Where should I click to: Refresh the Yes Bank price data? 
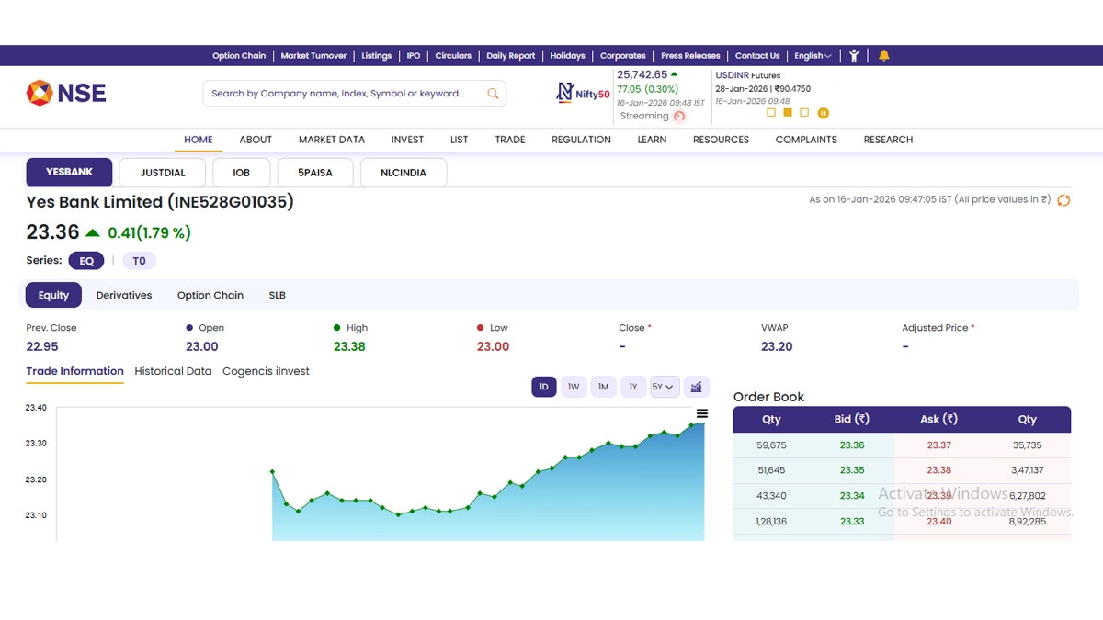click(x=1063, y=200)
